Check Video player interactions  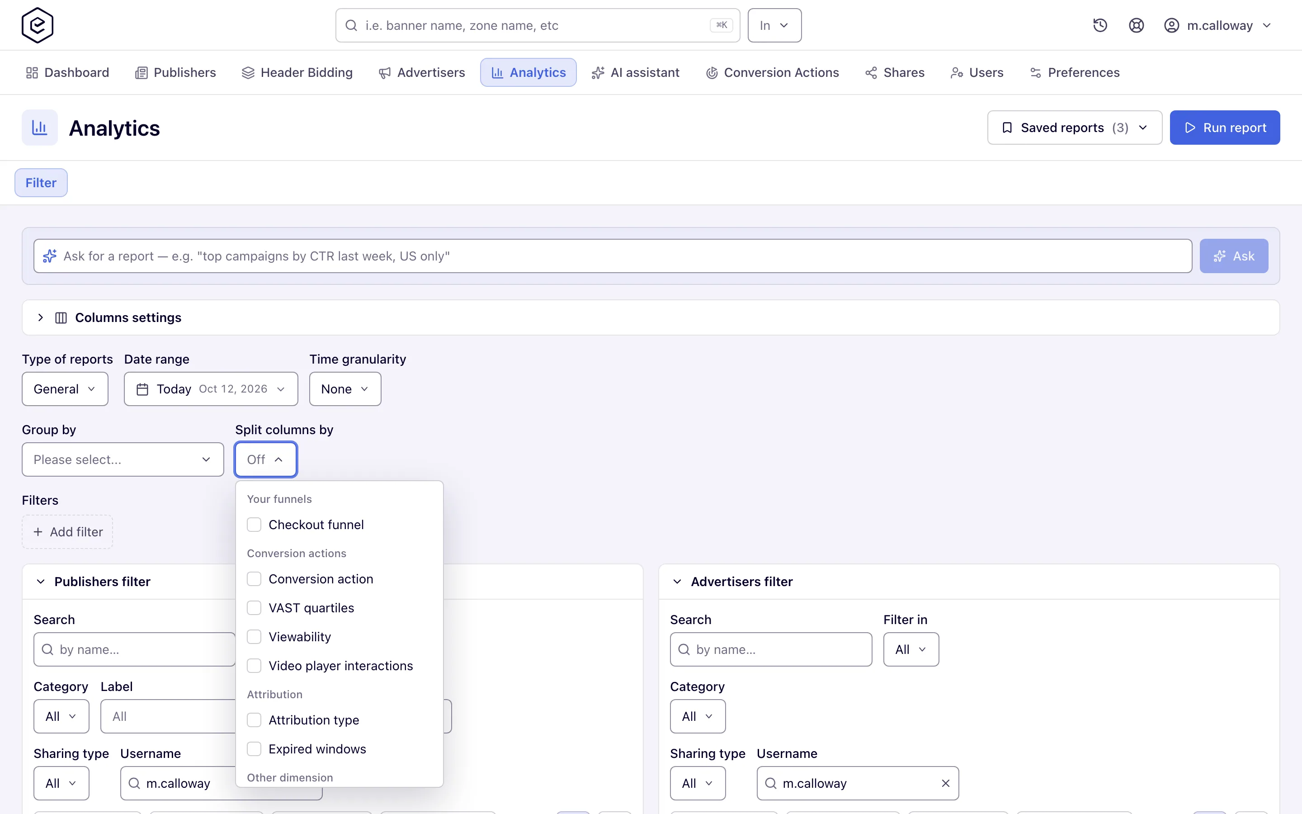point(254,666)
